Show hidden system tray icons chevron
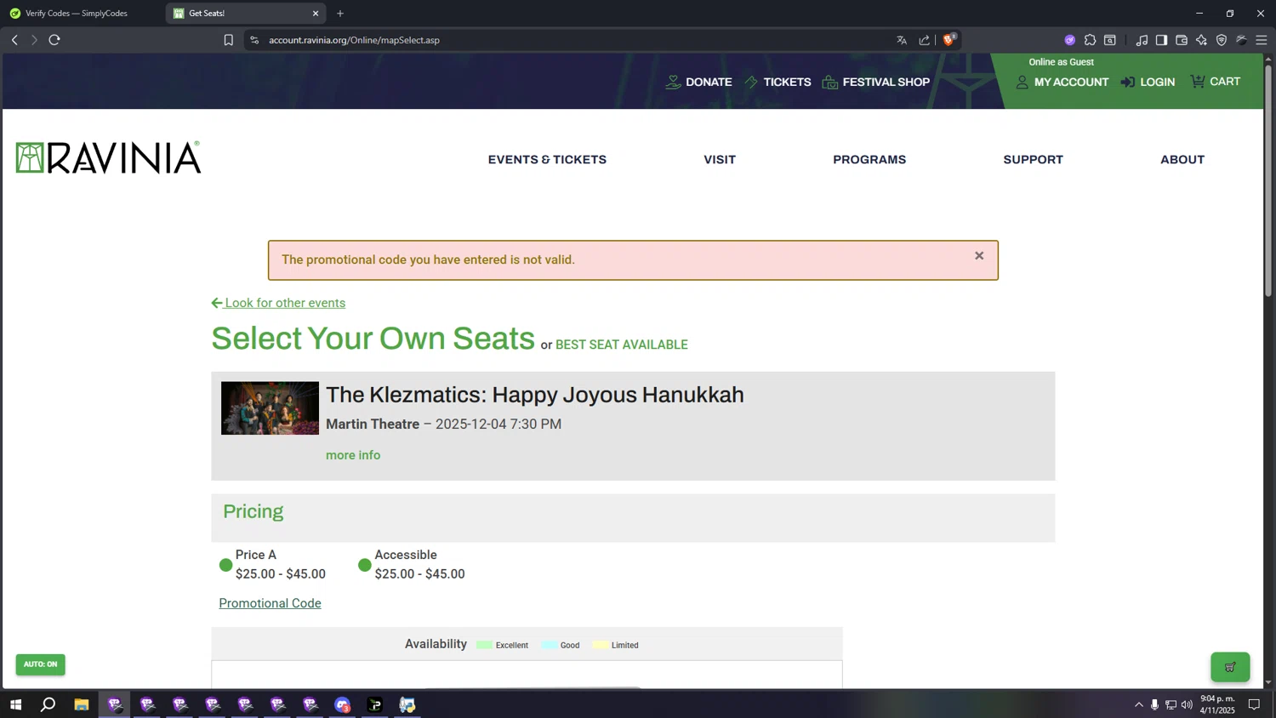 pos(1138,704)
